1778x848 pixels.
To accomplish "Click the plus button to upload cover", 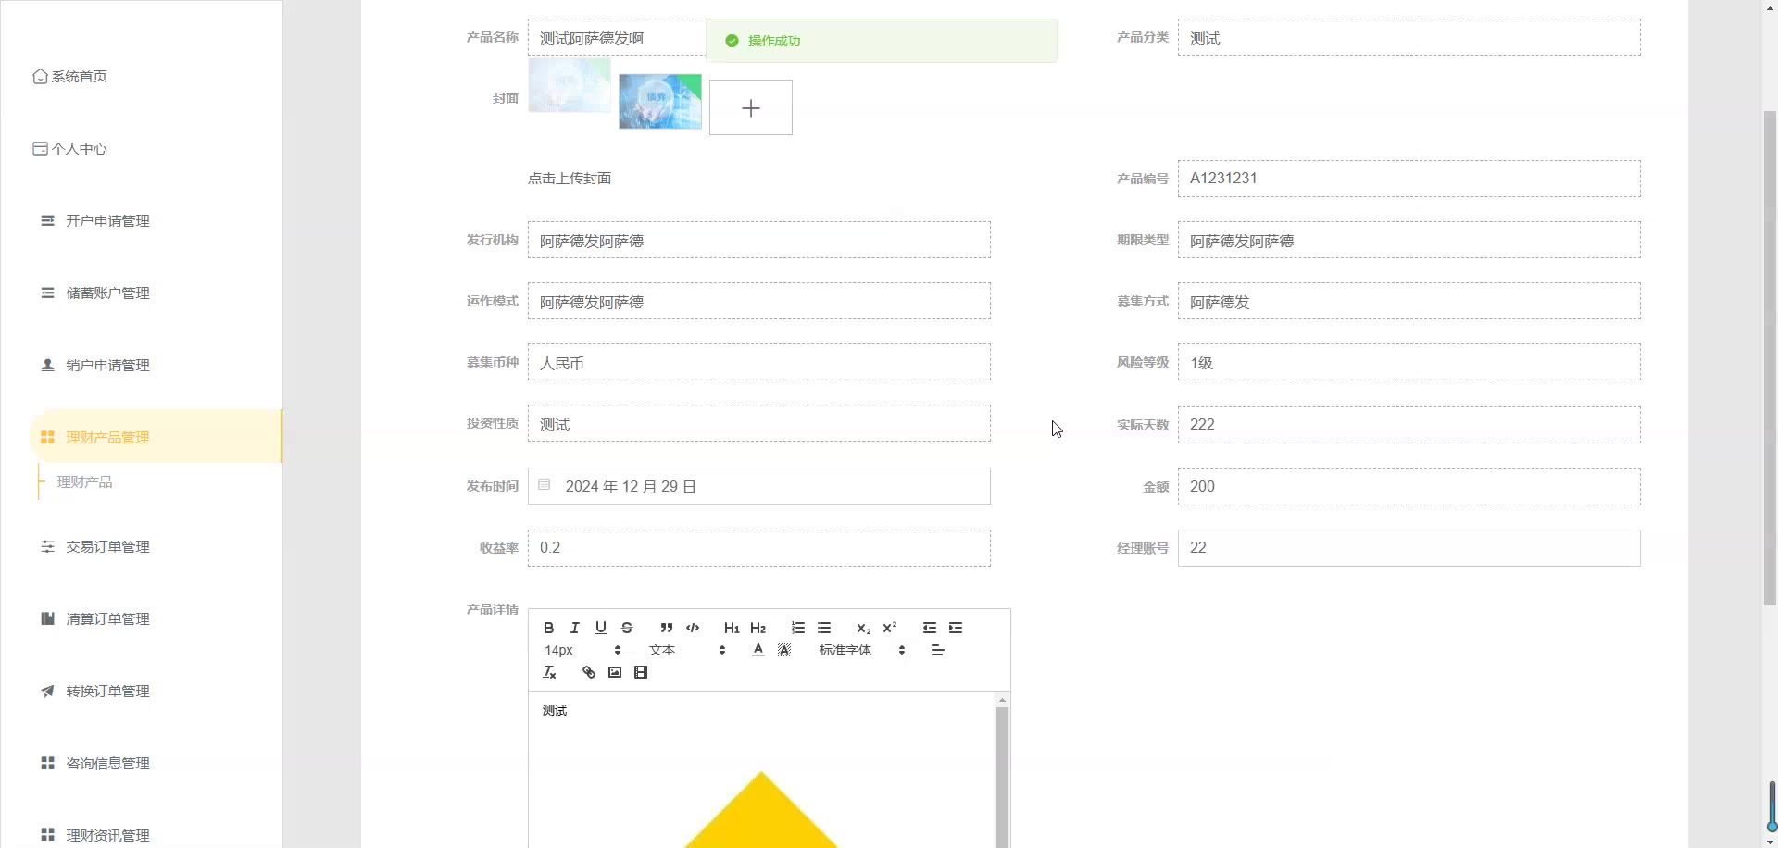I will tap(751, 107).
